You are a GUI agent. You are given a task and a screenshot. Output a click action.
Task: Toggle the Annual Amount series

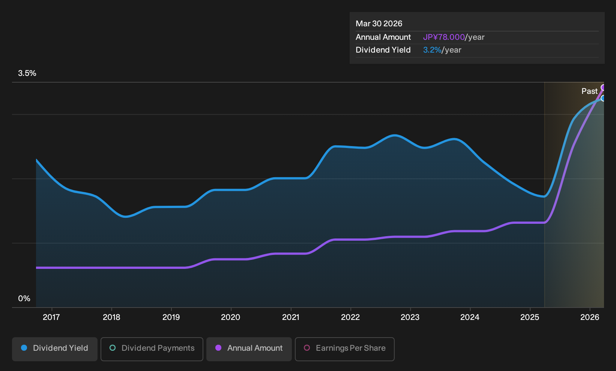coord(249,349)
